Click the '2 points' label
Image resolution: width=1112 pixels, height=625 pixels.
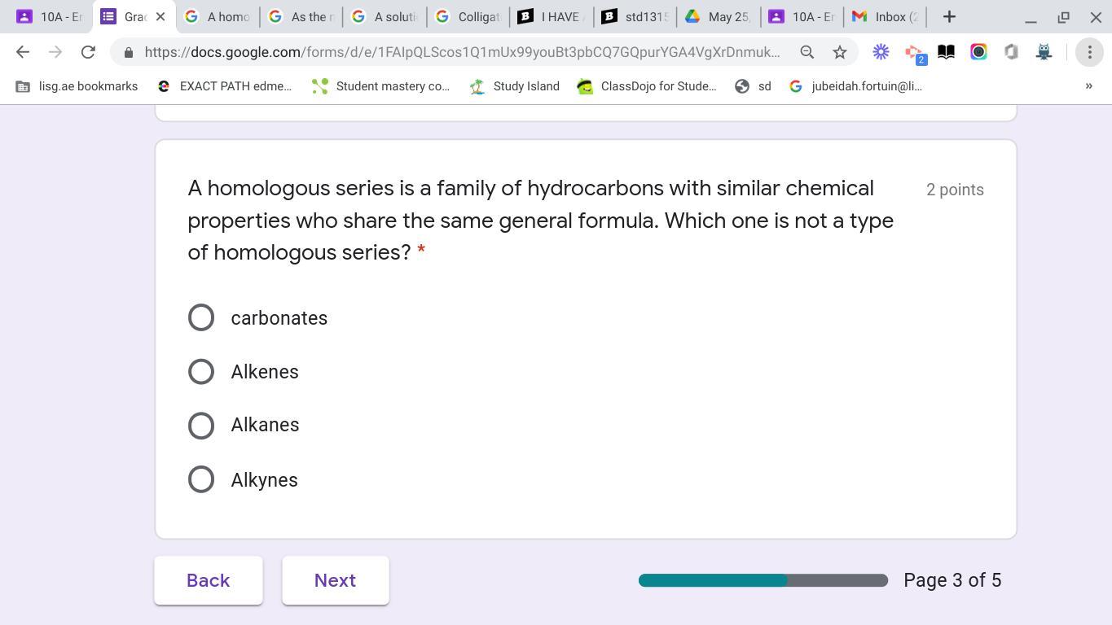point(955,190)
